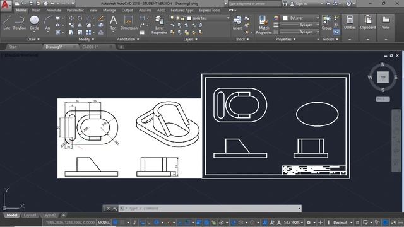Open the 1:1 / 100% annotation scale dropdown

[294, 223]
